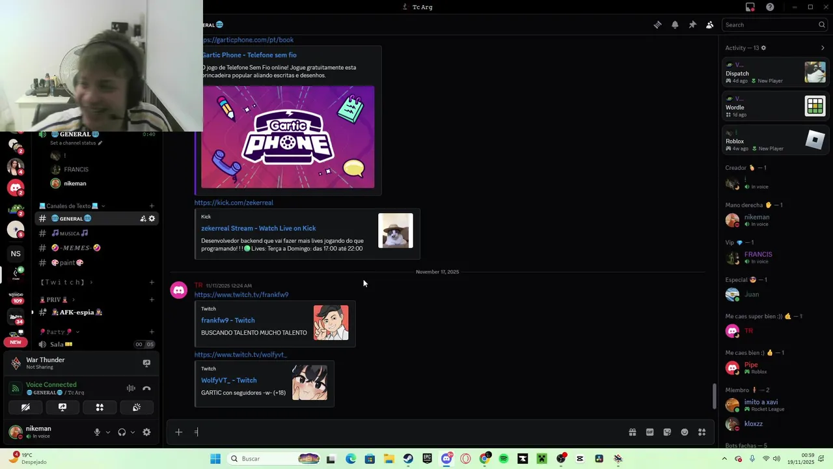Join the Sala voice channel

96,344
